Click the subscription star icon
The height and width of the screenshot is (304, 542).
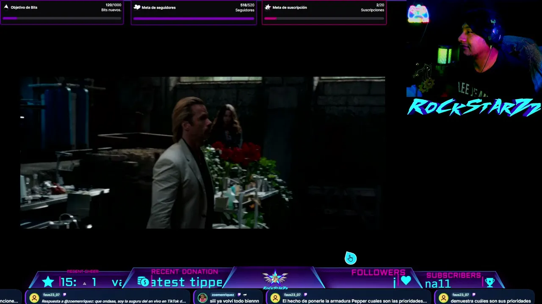tap(268, 7)
